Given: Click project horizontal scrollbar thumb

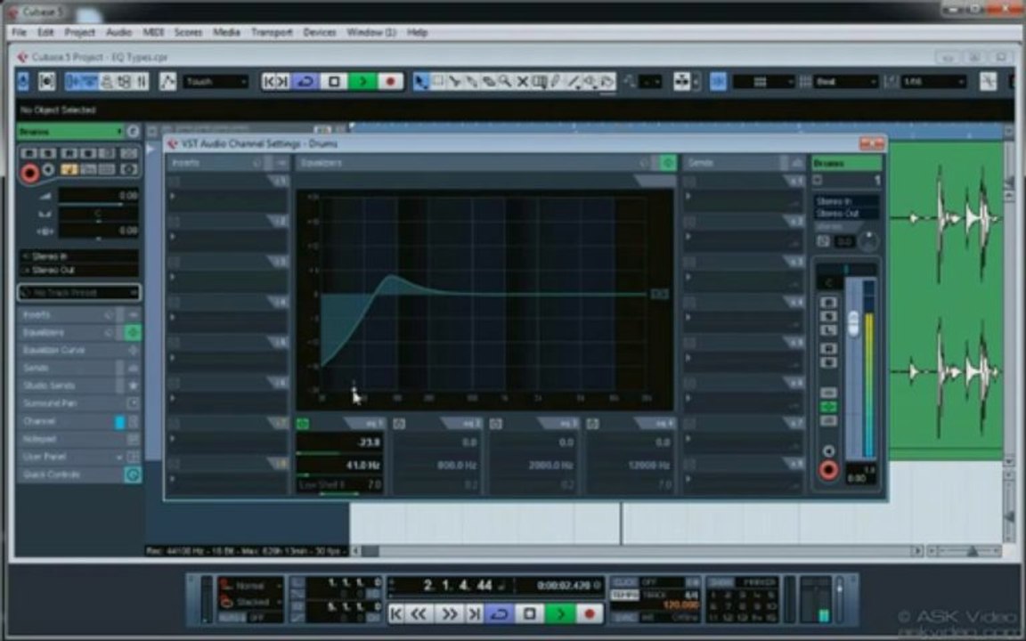Looking at the screenshot, I should click(x=370, y=551).
